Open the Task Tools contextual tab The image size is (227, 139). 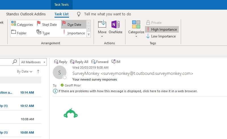coord(62,5)
